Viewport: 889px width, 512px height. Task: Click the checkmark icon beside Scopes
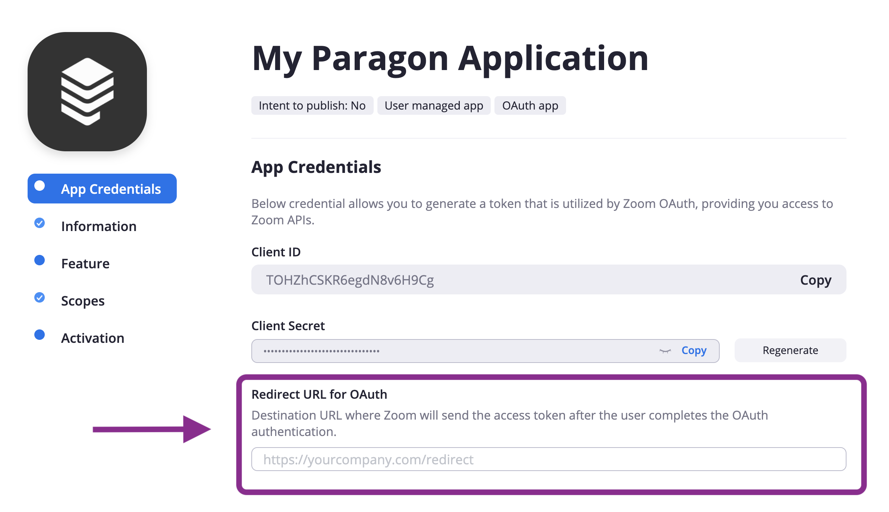40,297
